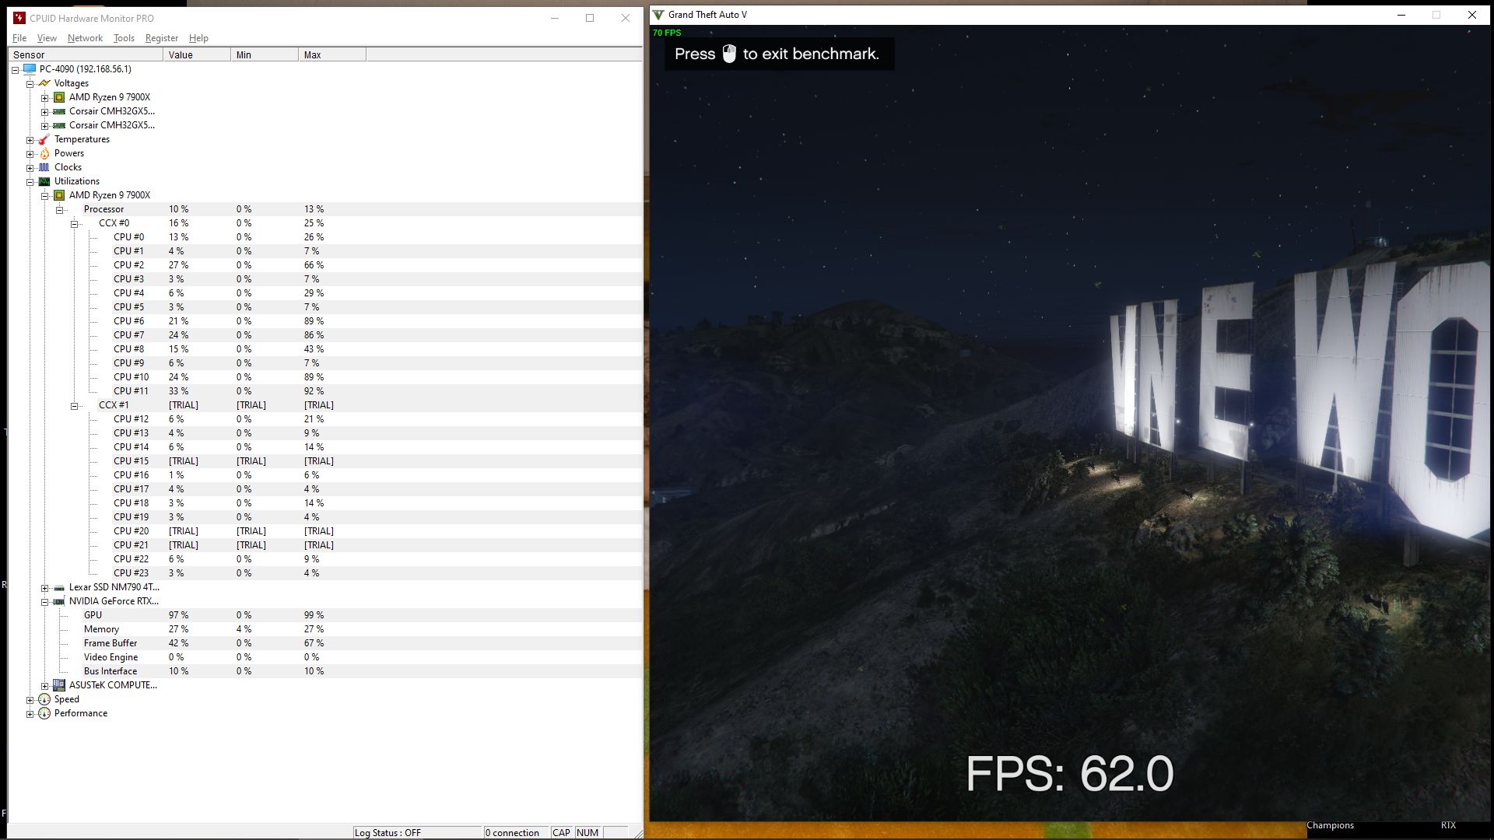Collapse the CCX #1 branch

pyautogui.click(x=75, y=406)
